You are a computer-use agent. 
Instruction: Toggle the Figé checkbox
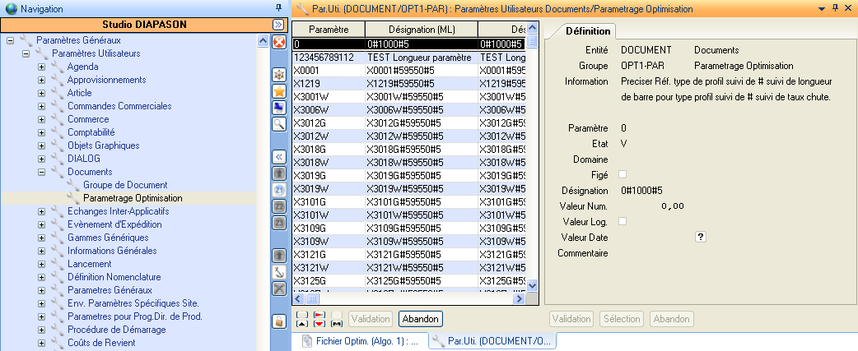[x=623, y=174]
